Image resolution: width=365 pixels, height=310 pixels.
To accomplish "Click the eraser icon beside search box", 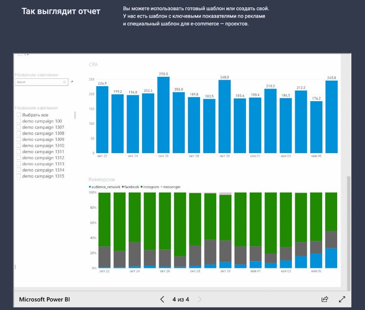I will tap(72, 82).
